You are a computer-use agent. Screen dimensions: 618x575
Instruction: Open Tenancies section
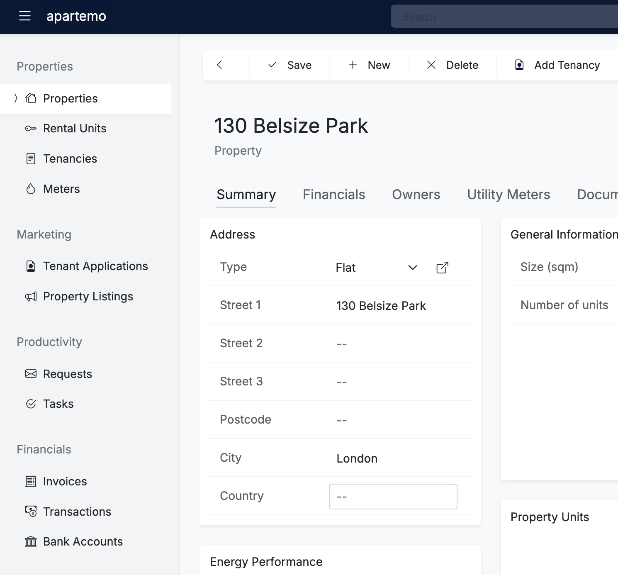click(70, 159)
